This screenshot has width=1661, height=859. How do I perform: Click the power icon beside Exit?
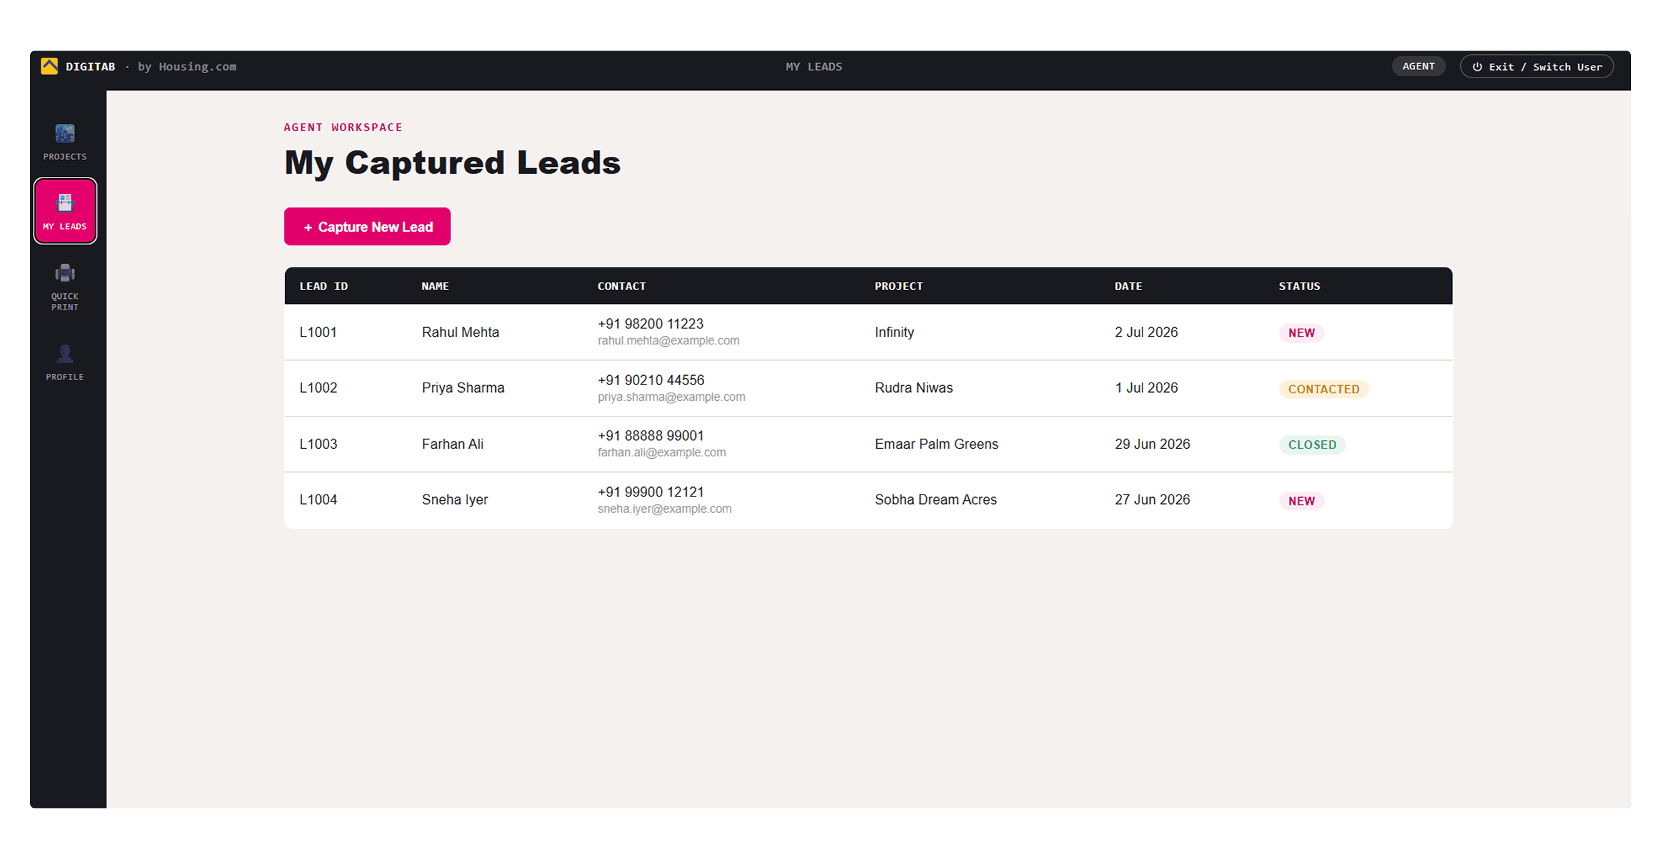coord(1477,66)
